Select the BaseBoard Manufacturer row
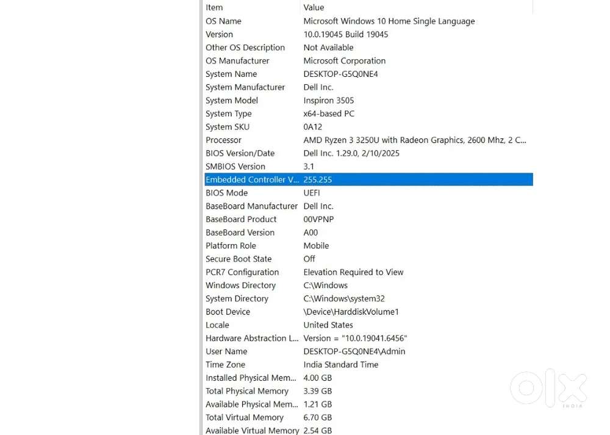Image resolution: width=610 pixels, height=435 pixels. (x=369, y=206)
